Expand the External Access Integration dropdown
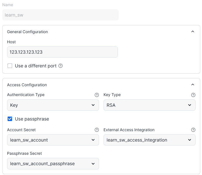Screen dimensions: 202x175 (x=149, y=140)
